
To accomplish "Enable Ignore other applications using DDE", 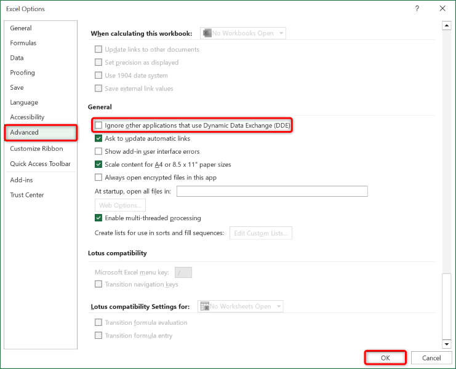I will click(98, 125).
